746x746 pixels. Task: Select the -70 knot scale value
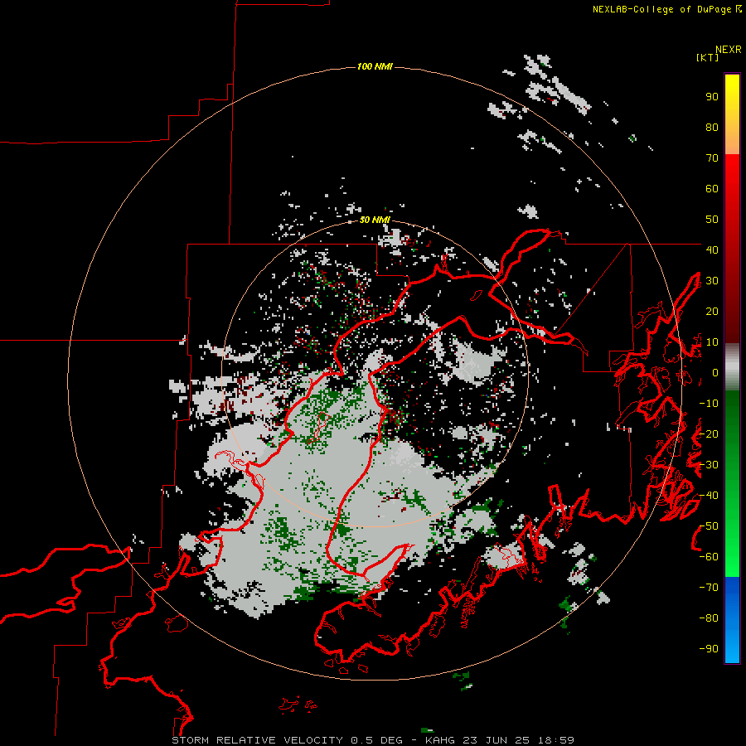click(x=709, y=588)
